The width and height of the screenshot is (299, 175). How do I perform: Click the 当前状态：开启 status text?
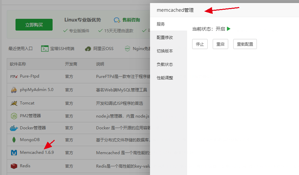click(x=209, y=29)
